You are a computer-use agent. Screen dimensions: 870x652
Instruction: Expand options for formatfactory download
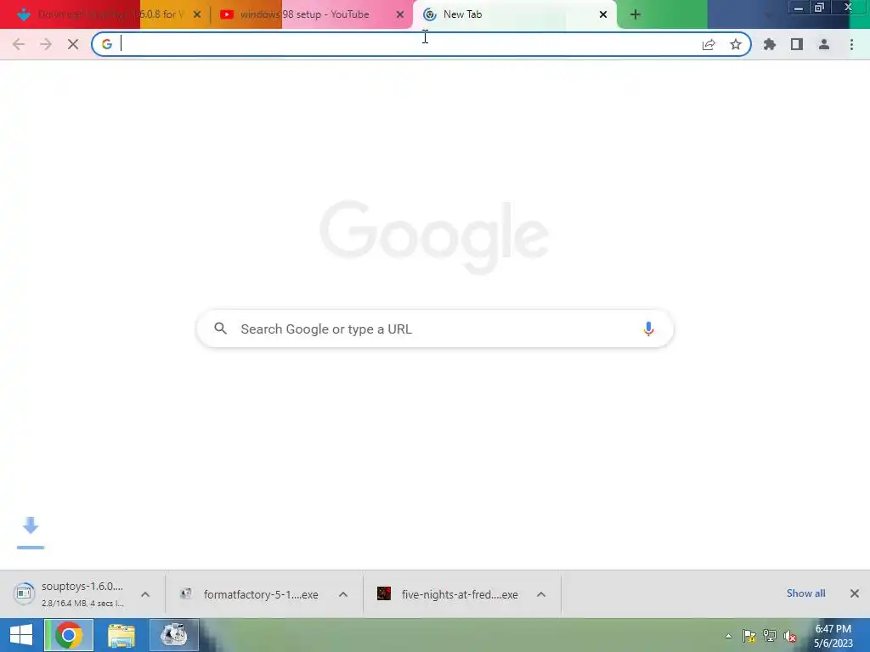(343, 594)
